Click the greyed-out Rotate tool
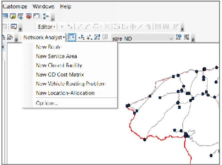Screen dimensions: 222x165 click(x=148, y=27)
